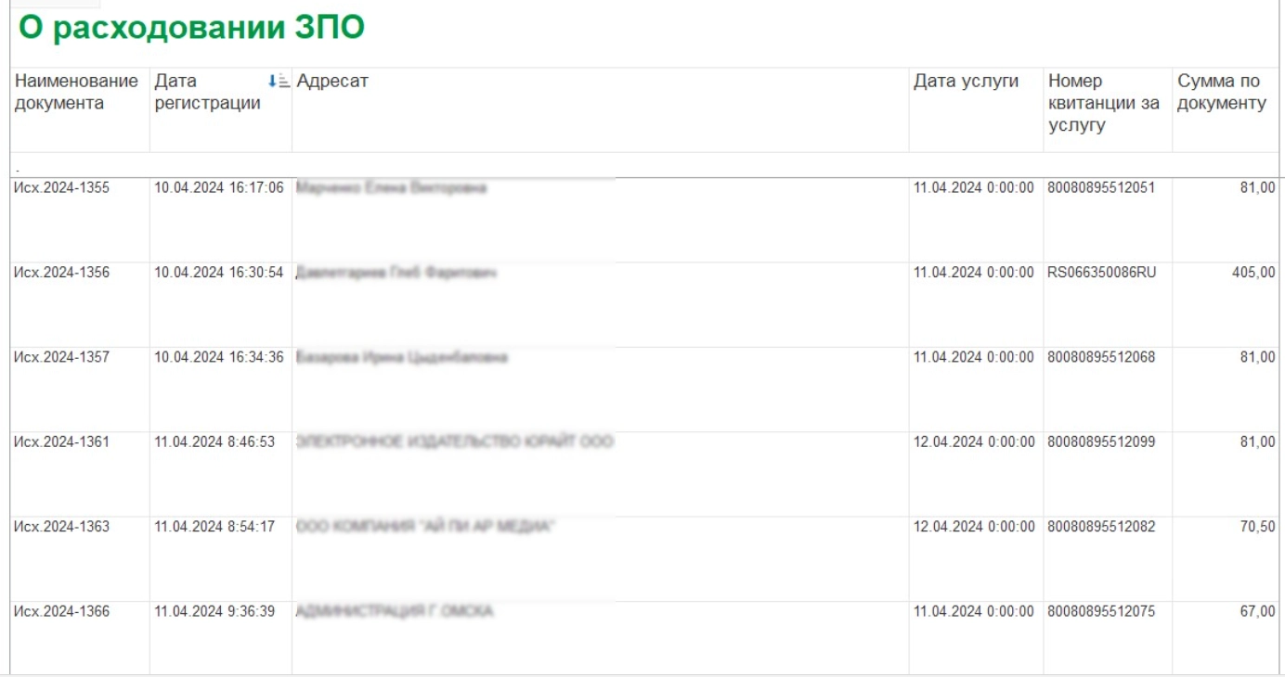
Task: Click receipt number 80080895512099
Action: tap(1101, 442)
